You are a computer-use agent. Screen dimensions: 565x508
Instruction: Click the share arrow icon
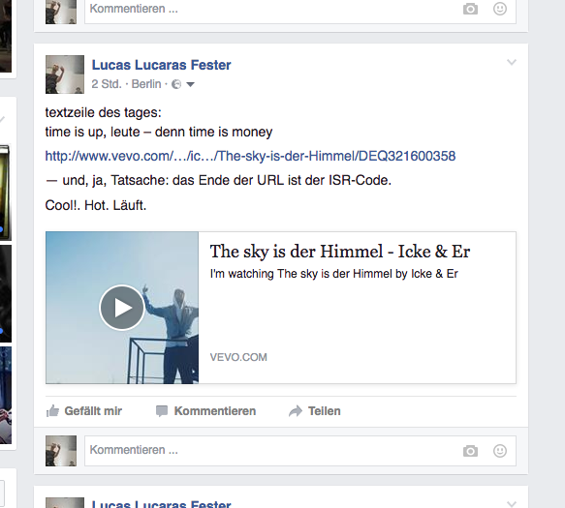(296, 411)
